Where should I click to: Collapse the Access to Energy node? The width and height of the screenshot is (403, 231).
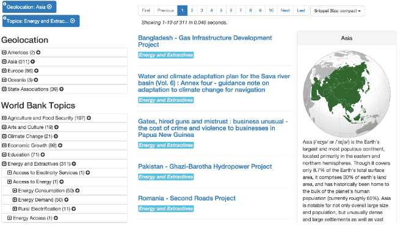pyautogui.click(x=10, y=182)
